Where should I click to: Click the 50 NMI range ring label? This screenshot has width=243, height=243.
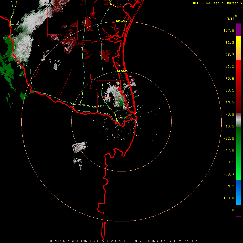[x=122, y=72]
